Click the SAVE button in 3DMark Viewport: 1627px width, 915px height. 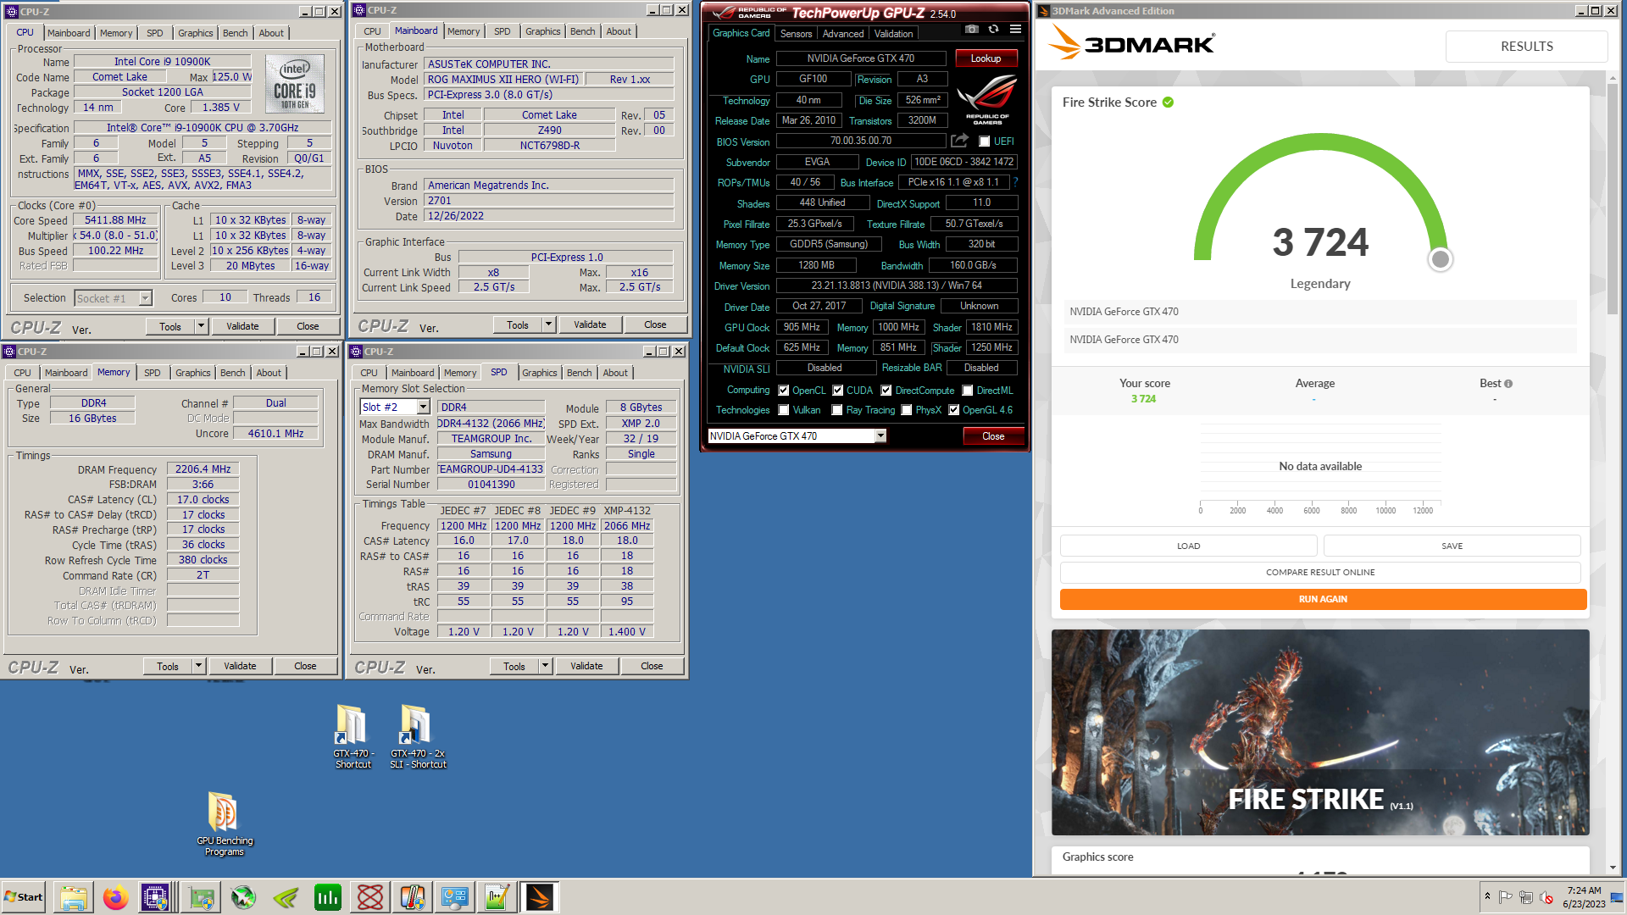(x=1452, y=546)
